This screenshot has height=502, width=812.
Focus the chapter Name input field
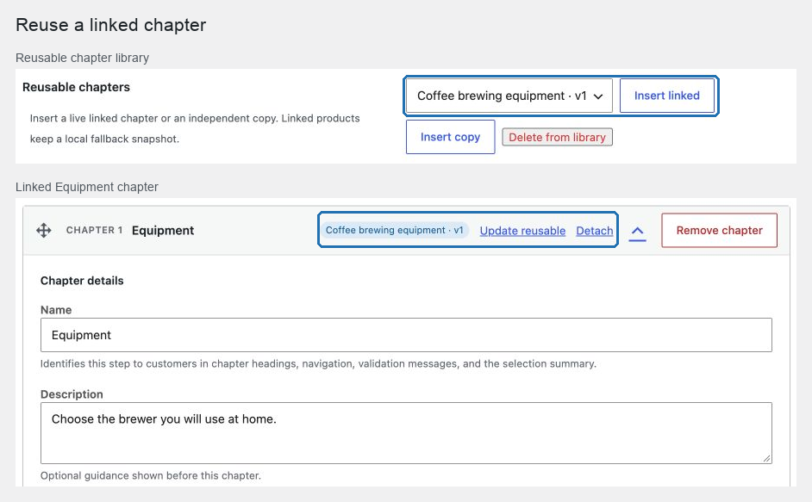[x=406, y=335]
